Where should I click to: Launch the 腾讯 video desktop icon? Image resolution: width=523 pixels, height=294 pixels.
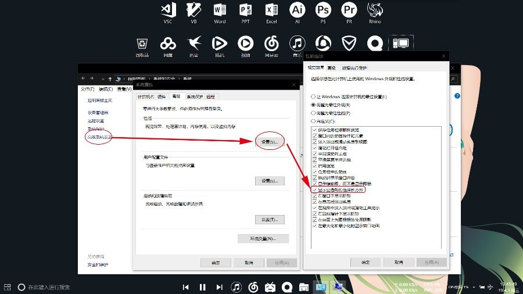click(x=220, y=46)
